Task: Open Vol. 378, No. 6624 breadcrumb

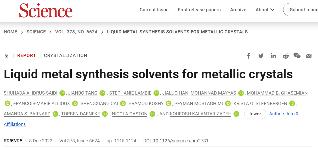Action: click(x=76, y=32)
